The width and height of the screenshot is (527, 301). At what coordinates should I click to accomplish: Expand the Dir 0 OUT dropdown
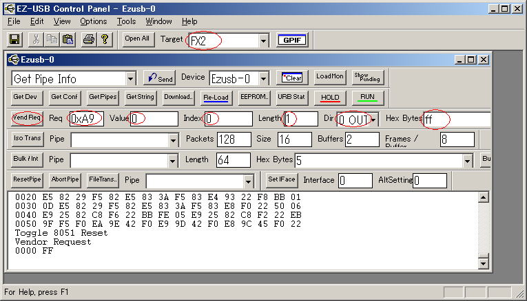click(374, 120)
